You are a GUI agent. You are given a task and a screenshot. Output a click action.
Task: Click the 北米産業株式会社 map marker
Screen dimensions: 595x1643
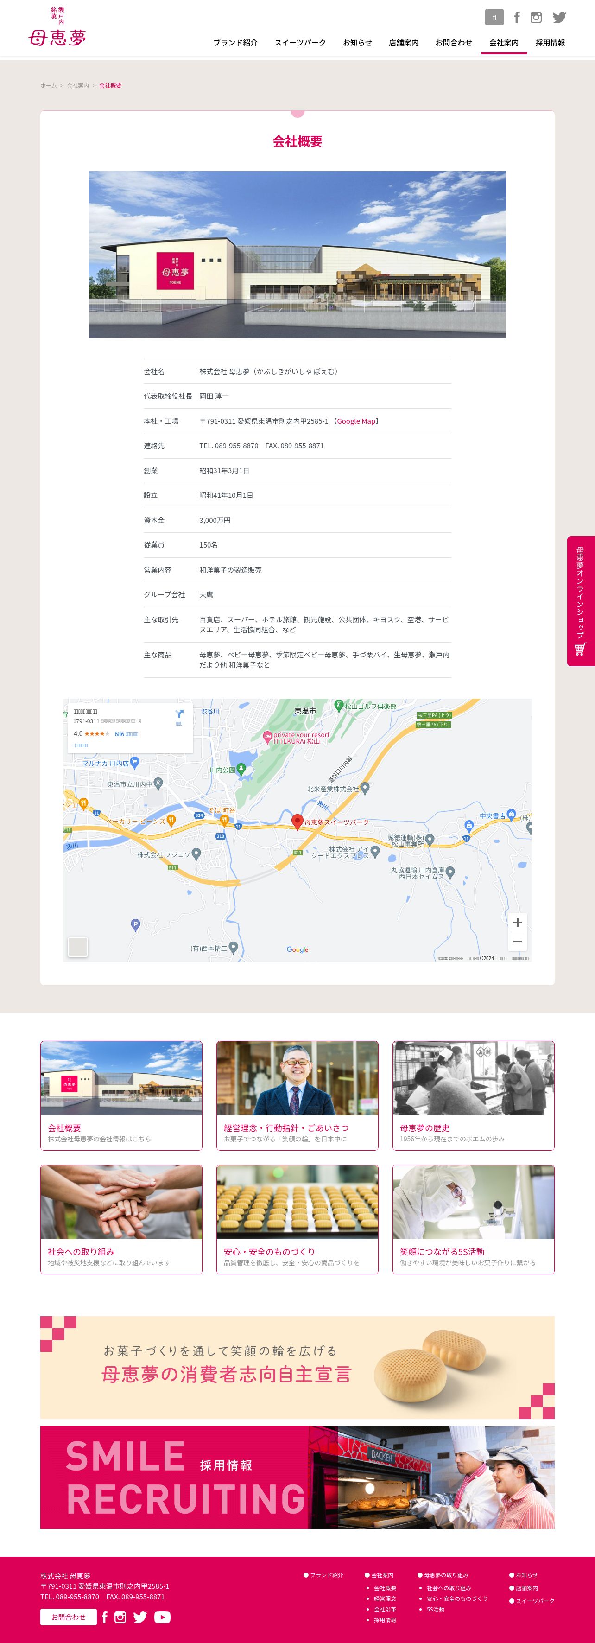pyautogui.click(x=365, y=788)
